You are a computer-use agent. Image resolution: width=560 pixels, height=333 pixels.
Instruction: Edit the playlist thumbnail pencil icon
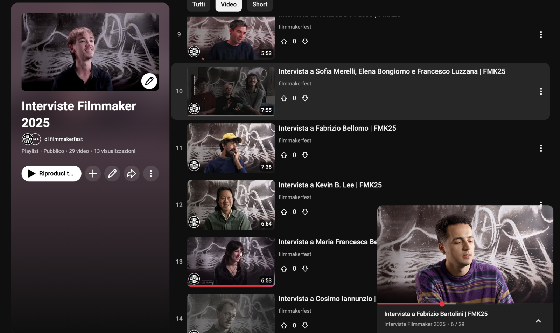coord(149,81)
